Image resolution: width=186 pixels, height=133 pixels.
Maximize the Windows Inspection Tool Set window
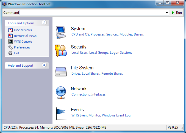(167, 3)
